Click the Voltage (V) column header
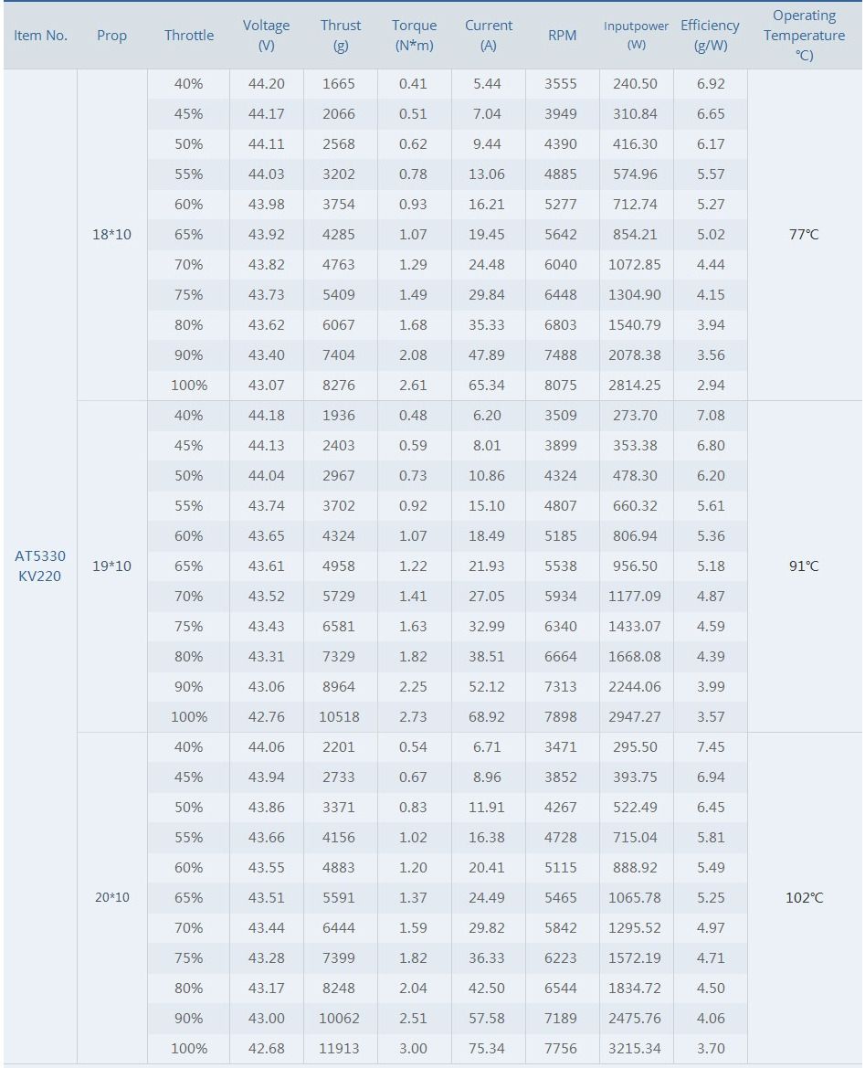Screen dimensions: 865x1068 (x=266, y=36)
